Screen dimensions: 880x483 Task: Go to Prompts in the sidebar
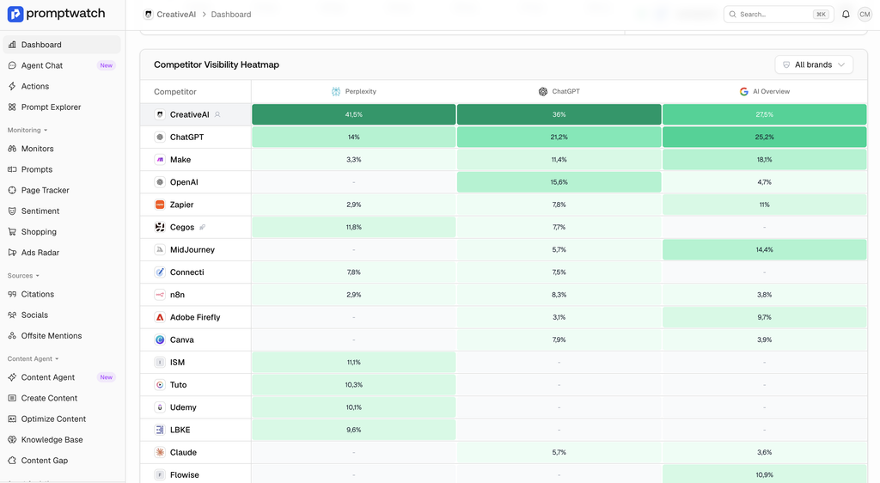pos(62,169)
